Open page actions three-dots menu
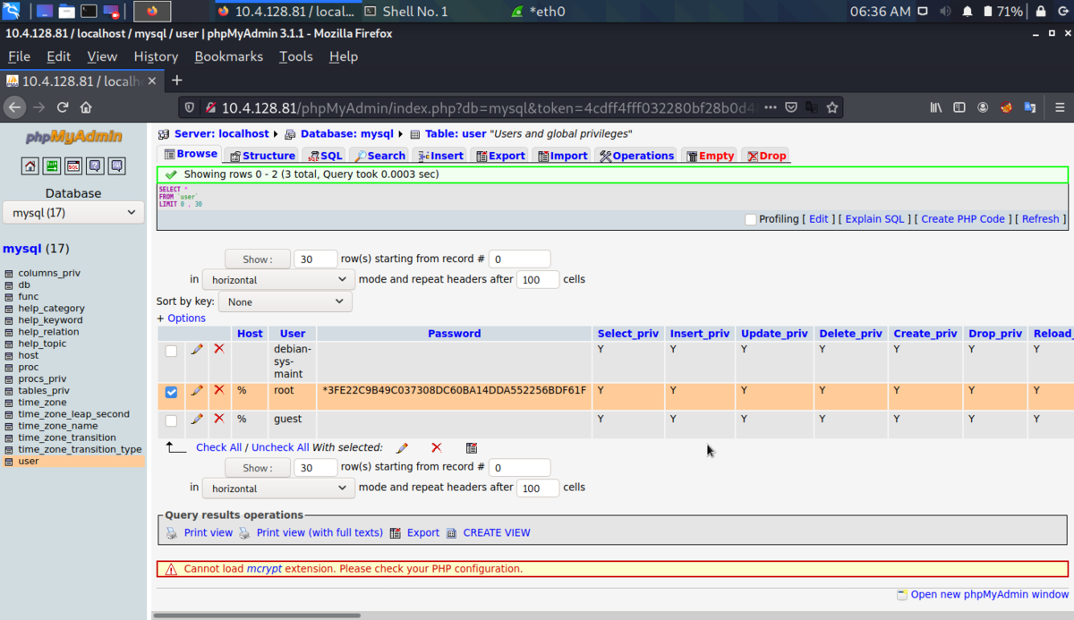This screenshot has height=620, width=1074. 771,107
